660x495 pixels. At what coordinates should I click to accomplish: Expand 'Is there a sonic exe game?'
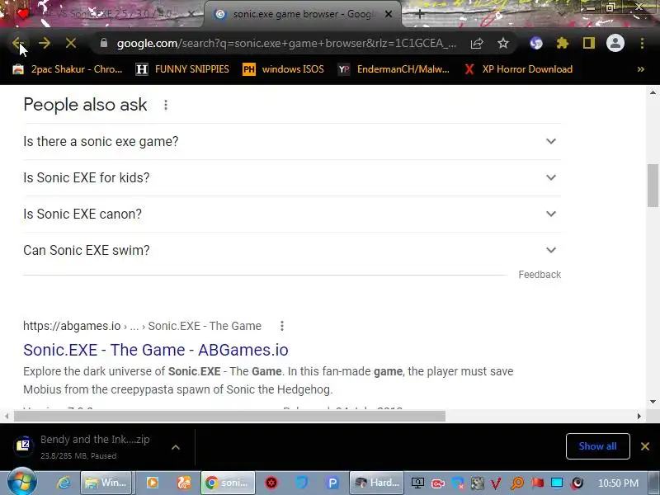coord(292,141)
